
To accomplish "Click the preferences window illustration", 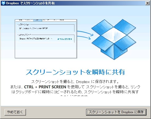I will 46,39.
